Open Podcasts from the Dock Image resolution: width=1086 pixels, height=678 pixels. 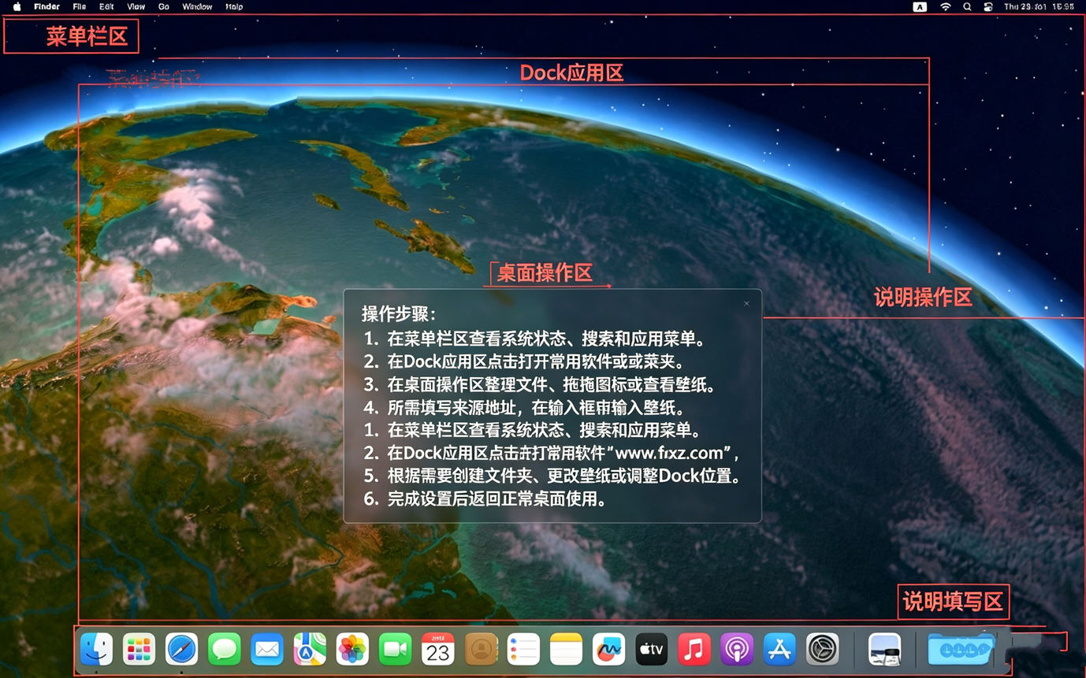[x=737, y=650]
